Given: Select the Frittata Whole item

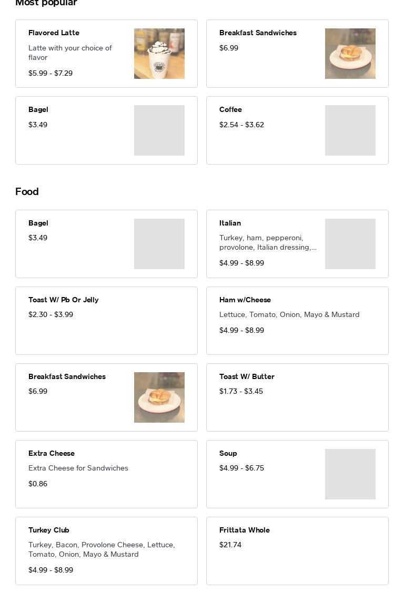Looking at the screenshot, I should pyautogui.click(x=245, y=530).
